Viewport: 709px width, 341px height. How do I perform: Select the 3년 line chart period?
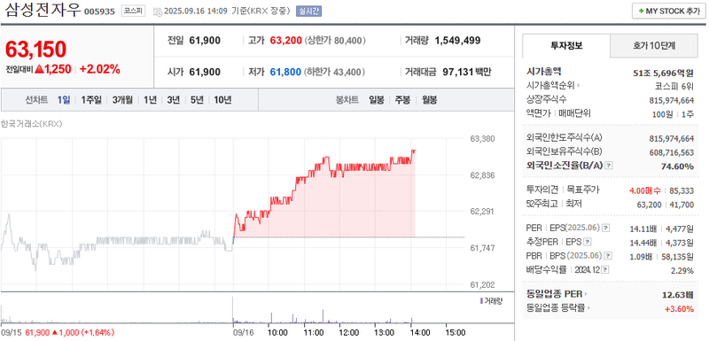[174, 100]
